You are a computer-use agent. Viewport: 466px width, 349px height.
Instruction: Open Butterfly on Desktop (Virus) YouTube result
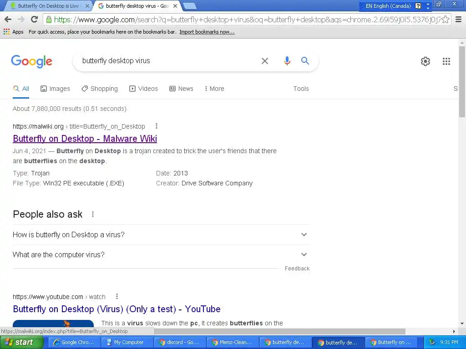116,309
